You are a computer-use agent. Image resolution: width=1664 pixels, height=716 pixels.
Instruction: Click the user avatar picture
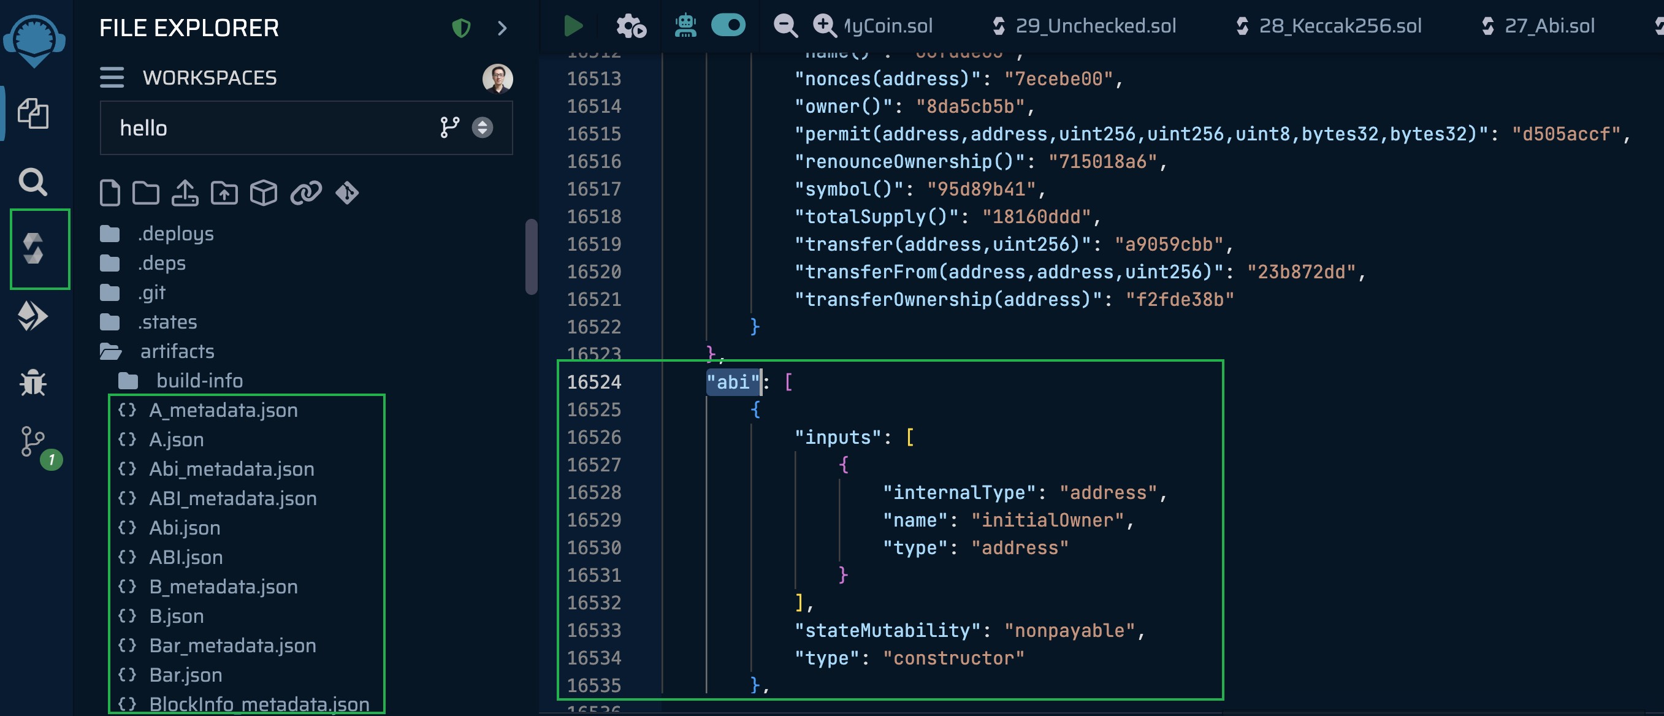497,78
